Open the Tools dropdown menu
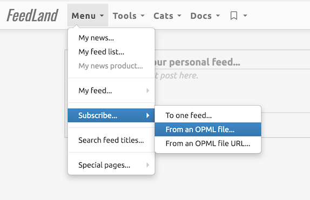 129,16
